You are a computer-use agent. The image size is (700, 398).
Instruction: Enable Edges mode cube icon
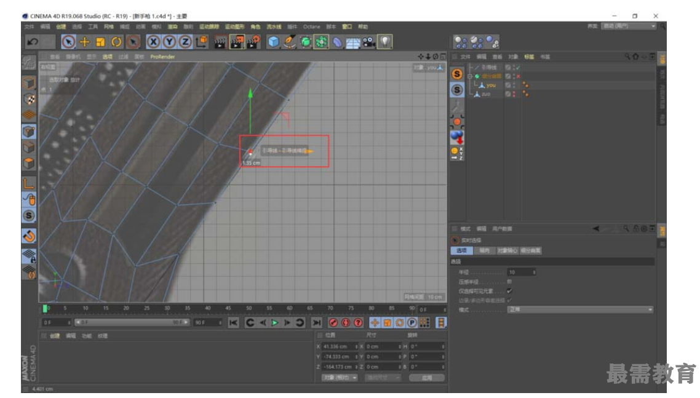(29, 147)
